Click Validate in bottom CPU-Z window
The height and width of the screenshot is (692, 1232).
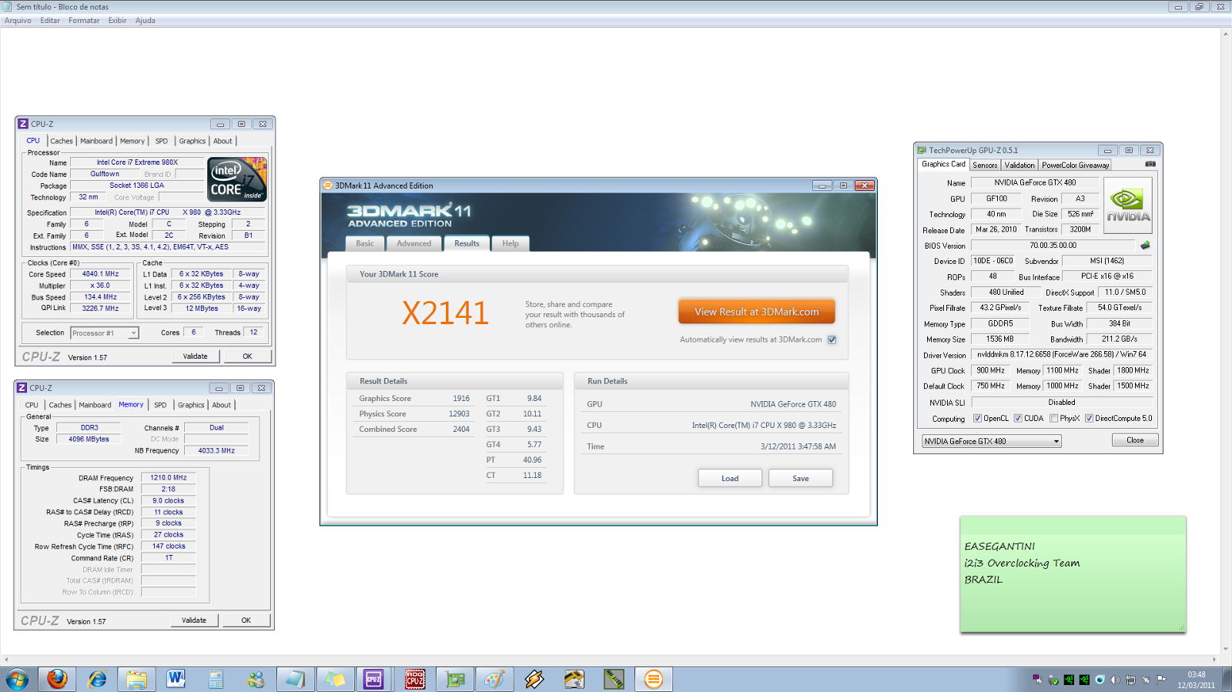194,620
